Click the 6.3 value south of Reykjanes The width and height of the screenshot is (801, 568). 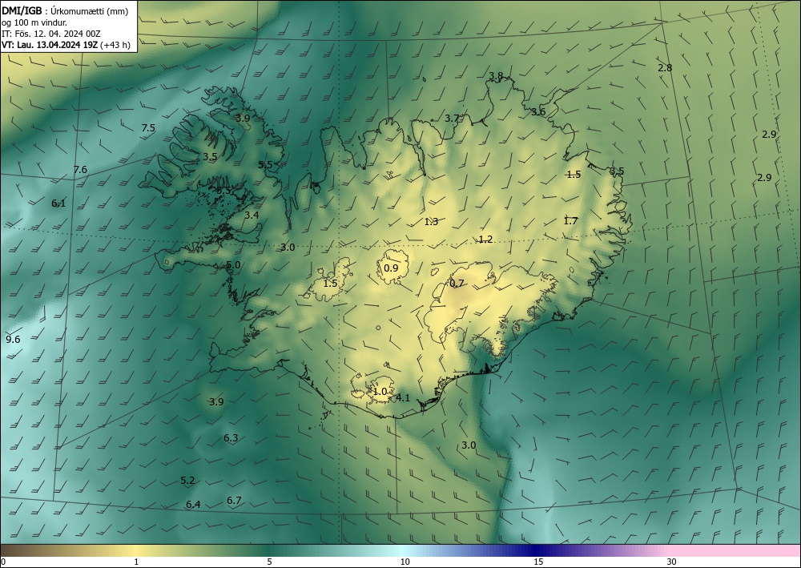click(231, 437)
